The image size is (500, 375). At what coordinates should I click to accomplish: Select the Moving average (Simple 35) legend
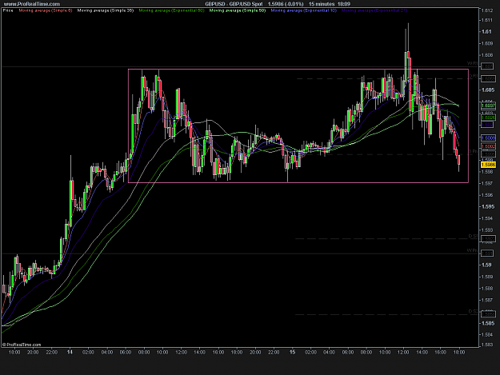tap(106, 10)
